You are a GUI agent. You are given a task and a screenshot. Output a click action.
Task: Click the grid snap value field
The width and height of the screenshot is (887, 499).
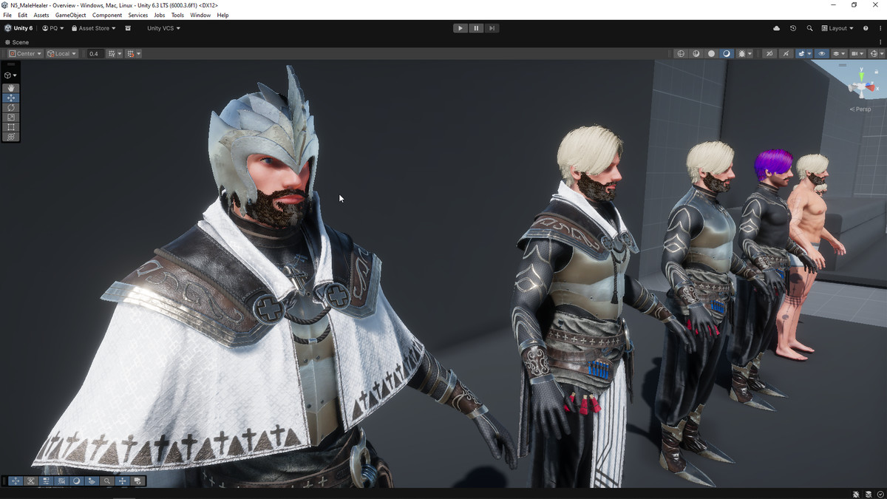pos(94,54)
